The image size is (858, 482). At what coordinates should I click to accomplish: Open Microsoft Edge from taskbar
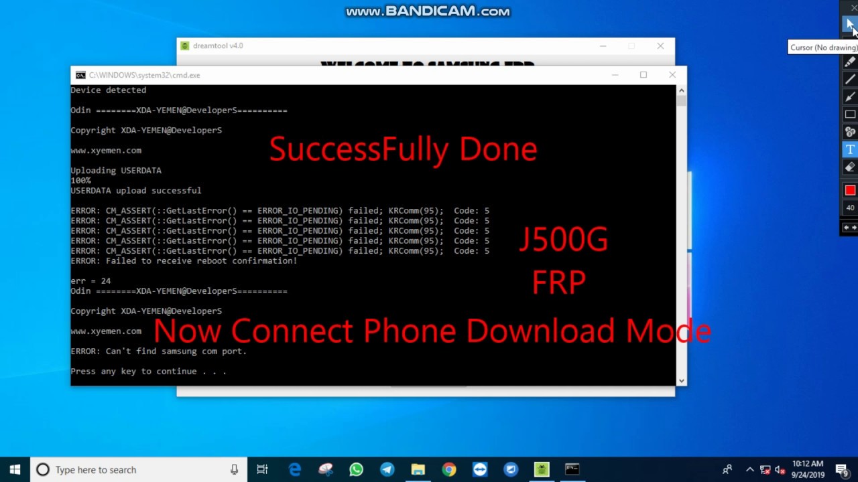294,470
